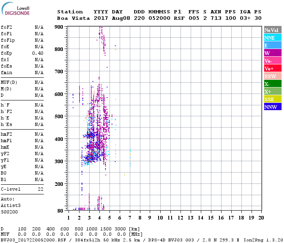Click the h`F parameter label
Screen dimensions: 284x243
pos(5,105)
